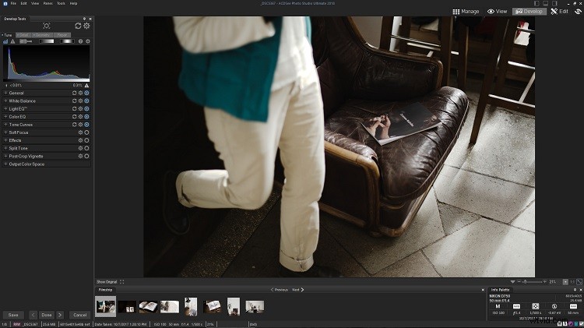Image resolution: width=584 pixels, height=328 pixels.
Task: Open the Detail tab in Develop Tools
Action: (x=23, y=35)
